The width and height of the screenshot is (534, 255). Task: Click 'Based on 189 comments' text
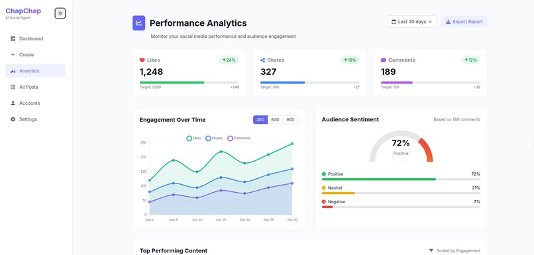(x=456, y=119)
